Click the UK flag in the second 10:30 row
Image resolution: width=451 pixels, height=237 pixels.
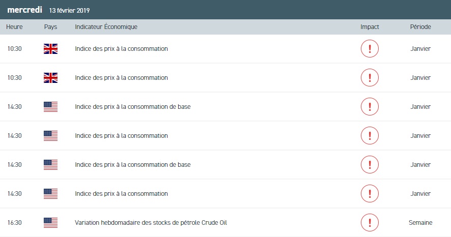tap(51, 78)
